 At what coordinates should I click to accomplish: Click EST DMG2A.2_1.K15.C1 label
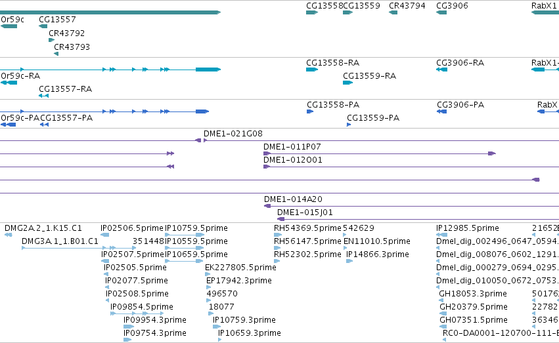coord(43,228)
